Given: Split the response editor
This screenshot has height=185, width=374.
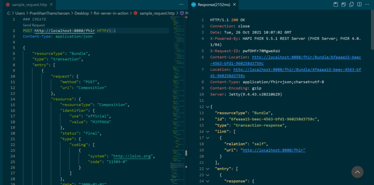Looking at the screenshot, I should pyautogui.click(x=359, y=4).
